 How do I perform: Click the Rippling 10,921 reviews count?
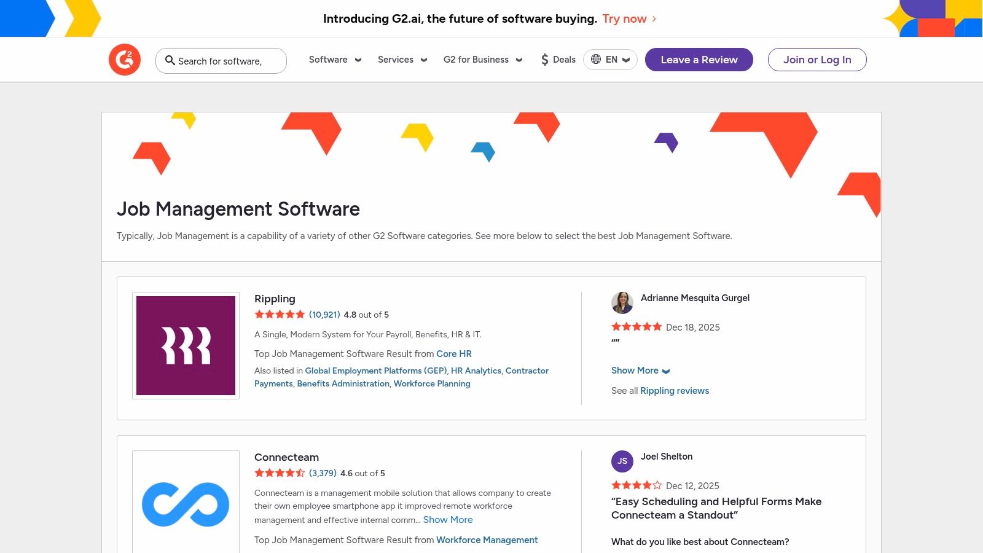324,315
